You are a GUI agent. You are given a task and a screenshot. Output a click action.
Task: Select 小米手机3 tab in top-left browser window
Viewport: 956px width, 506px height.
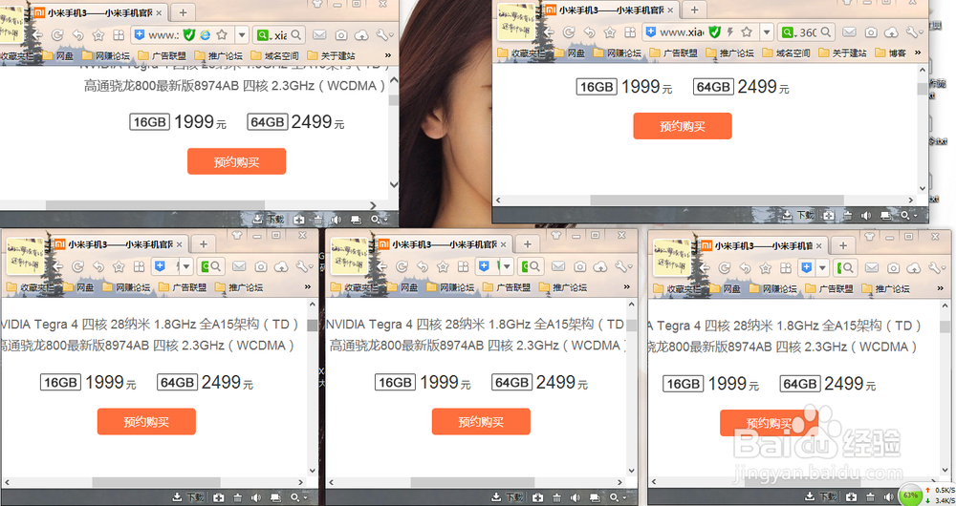[x=98, y=12]
